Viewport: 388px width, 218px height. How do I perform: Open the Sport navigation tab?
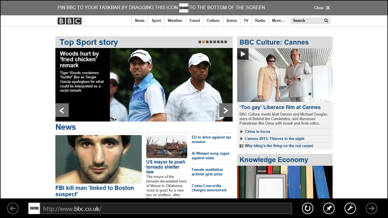pos(156,21)
